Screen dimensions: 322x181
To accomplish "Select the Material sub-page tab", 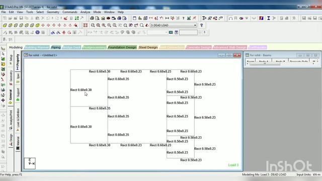I will (x=18, y=143).
